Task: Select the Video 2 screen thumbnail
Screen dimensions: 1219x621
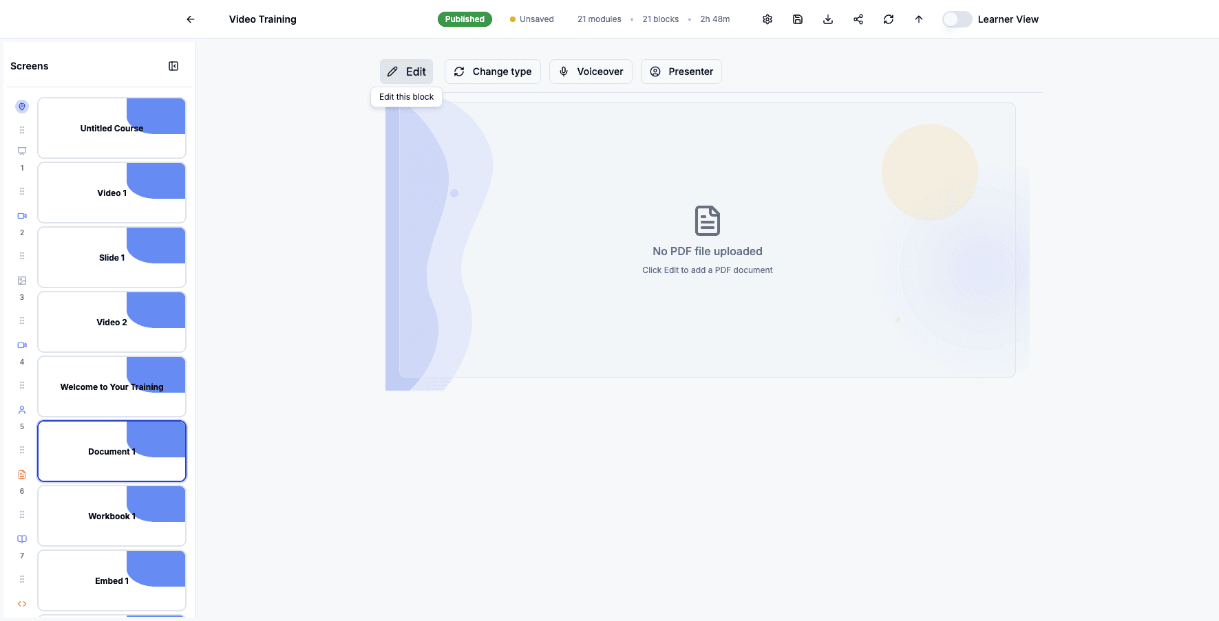Action: click(112, 321)
